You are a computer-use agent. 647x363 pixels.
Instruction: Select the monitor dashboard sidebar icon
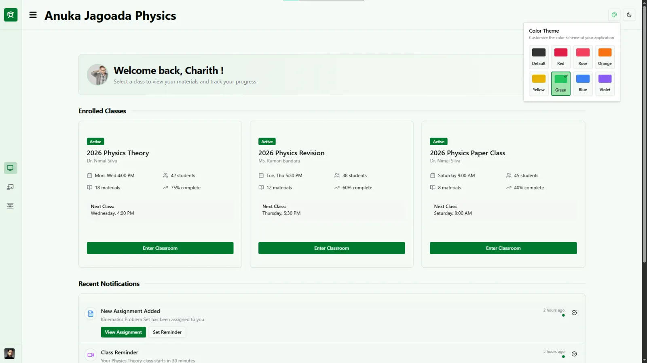pyautogui.click(x=11, y=168)
